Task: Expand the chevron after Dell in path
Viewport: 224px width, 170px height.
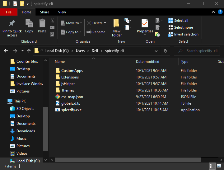Action: point(101,51)
